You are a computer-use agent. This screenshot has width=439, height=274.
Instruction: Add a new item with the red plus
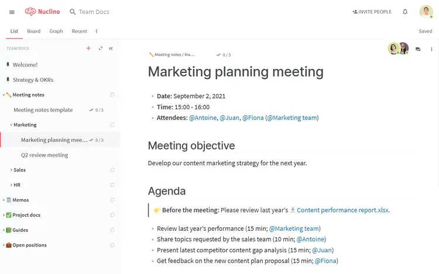click(x=88, y=48)
